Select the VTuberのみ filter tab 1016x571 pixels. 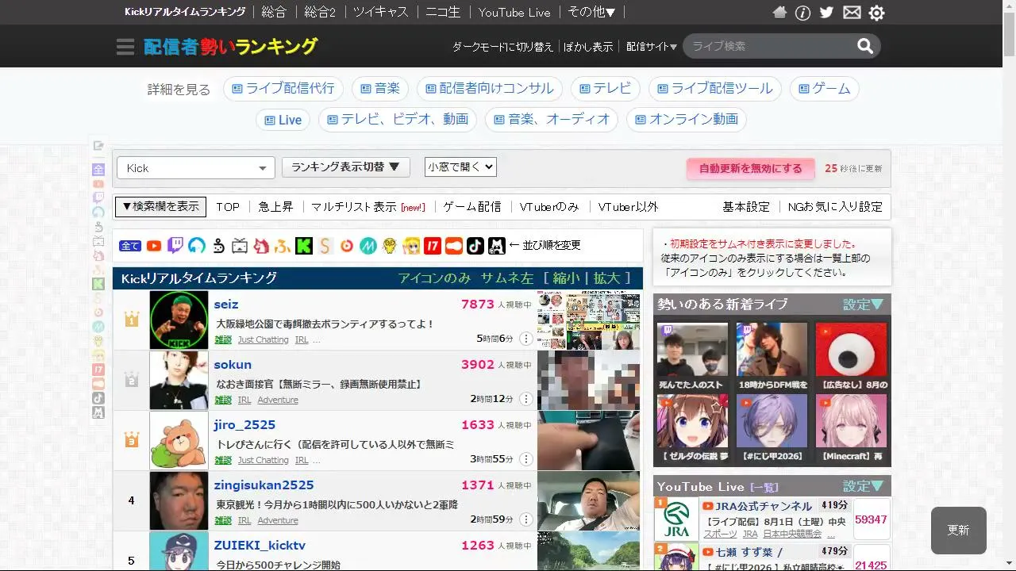pos(549,207)
